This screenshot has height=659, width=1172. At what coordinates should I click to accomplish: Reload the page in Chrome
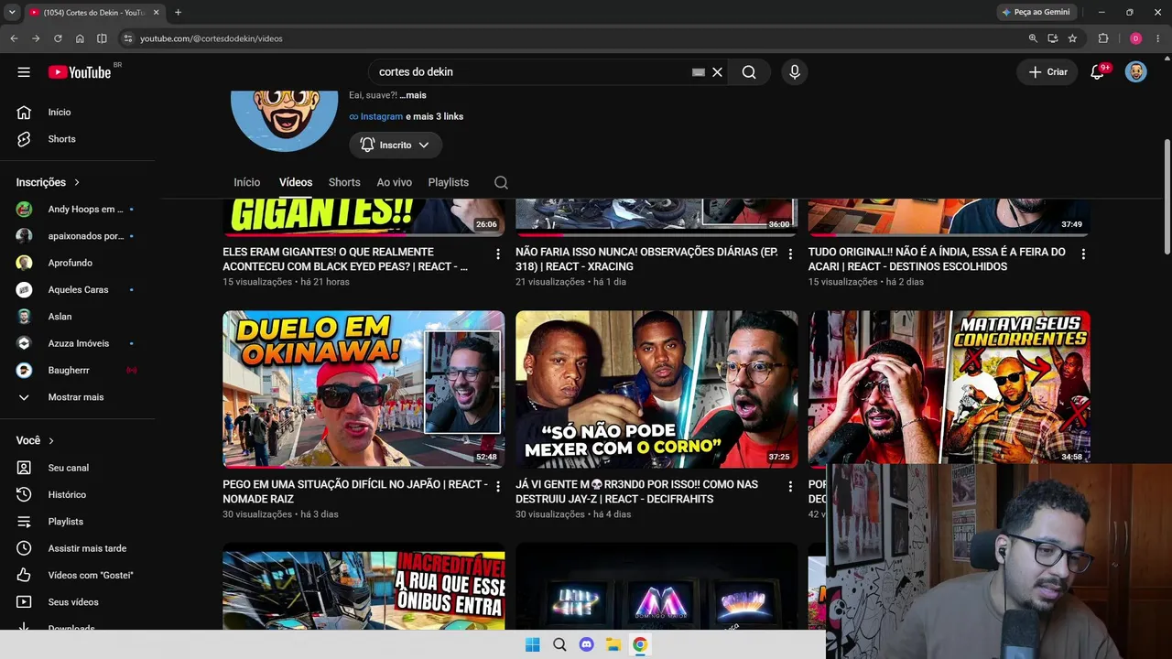coord(58,38)
